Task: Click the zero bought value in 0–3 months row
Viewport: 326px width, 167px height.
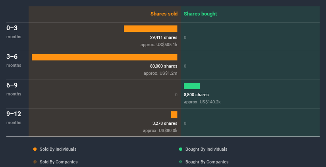Action: click(185, 37)
